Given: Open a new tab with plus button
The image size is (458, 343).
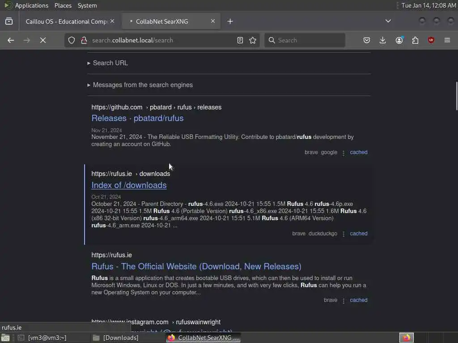Looking at the screenshot, I should point(230,21).
